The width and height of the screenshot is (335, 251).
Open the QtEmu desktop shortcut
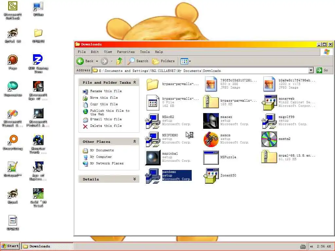tap(38, 9)
